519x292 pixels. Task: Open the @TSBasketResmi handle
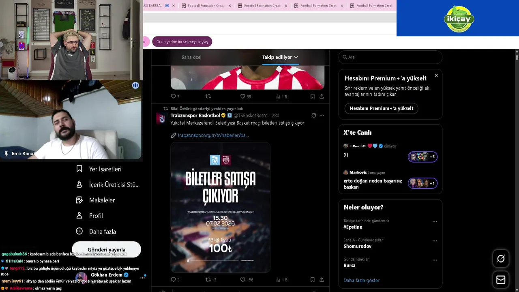click(251, 116)
